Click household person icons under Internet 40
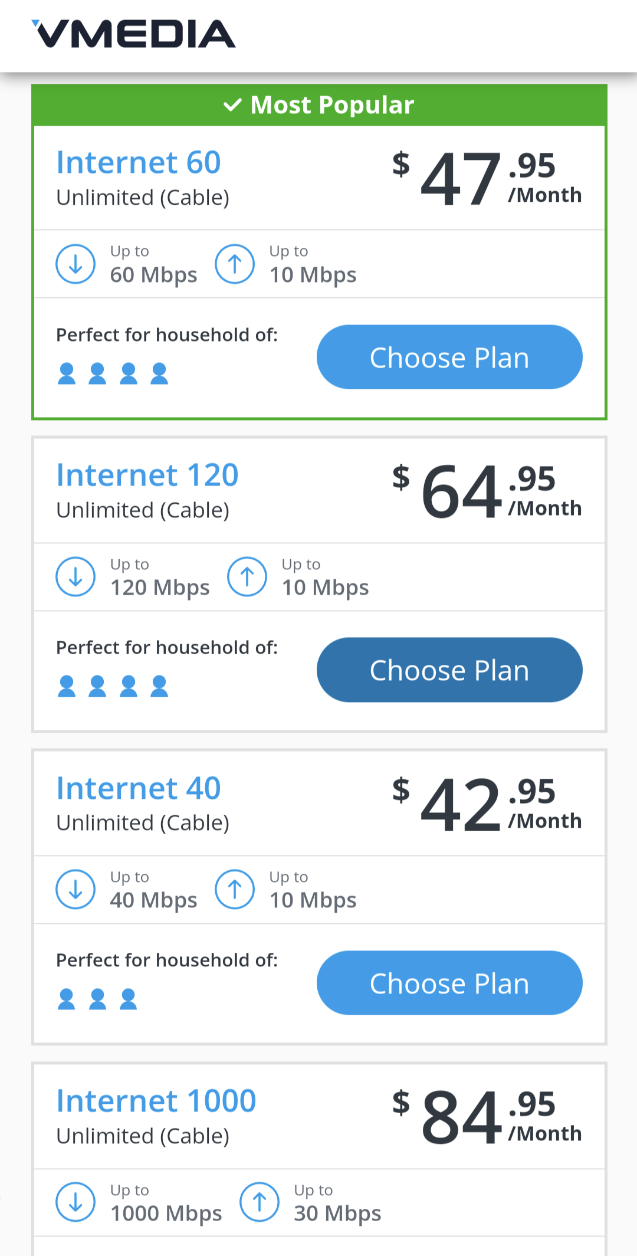Screen dimensions: 637x1256 tap(97, 999)
